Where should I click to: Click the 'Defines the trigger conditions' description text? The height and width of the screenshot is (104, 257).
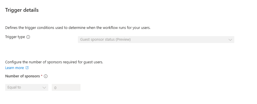(x=78, y=28)
